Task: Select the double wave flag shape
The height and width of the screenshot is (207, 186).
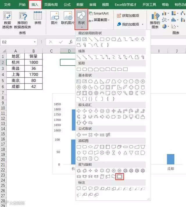Action: tap(119, 176)
